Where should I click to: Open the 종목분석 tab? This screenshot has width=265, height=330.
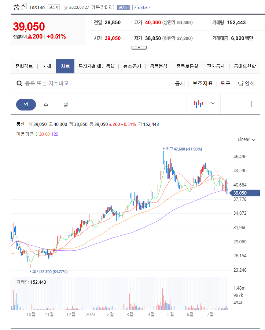159,66
